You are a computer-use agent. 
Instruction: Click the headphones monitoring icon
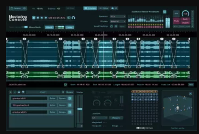point(73,18)
